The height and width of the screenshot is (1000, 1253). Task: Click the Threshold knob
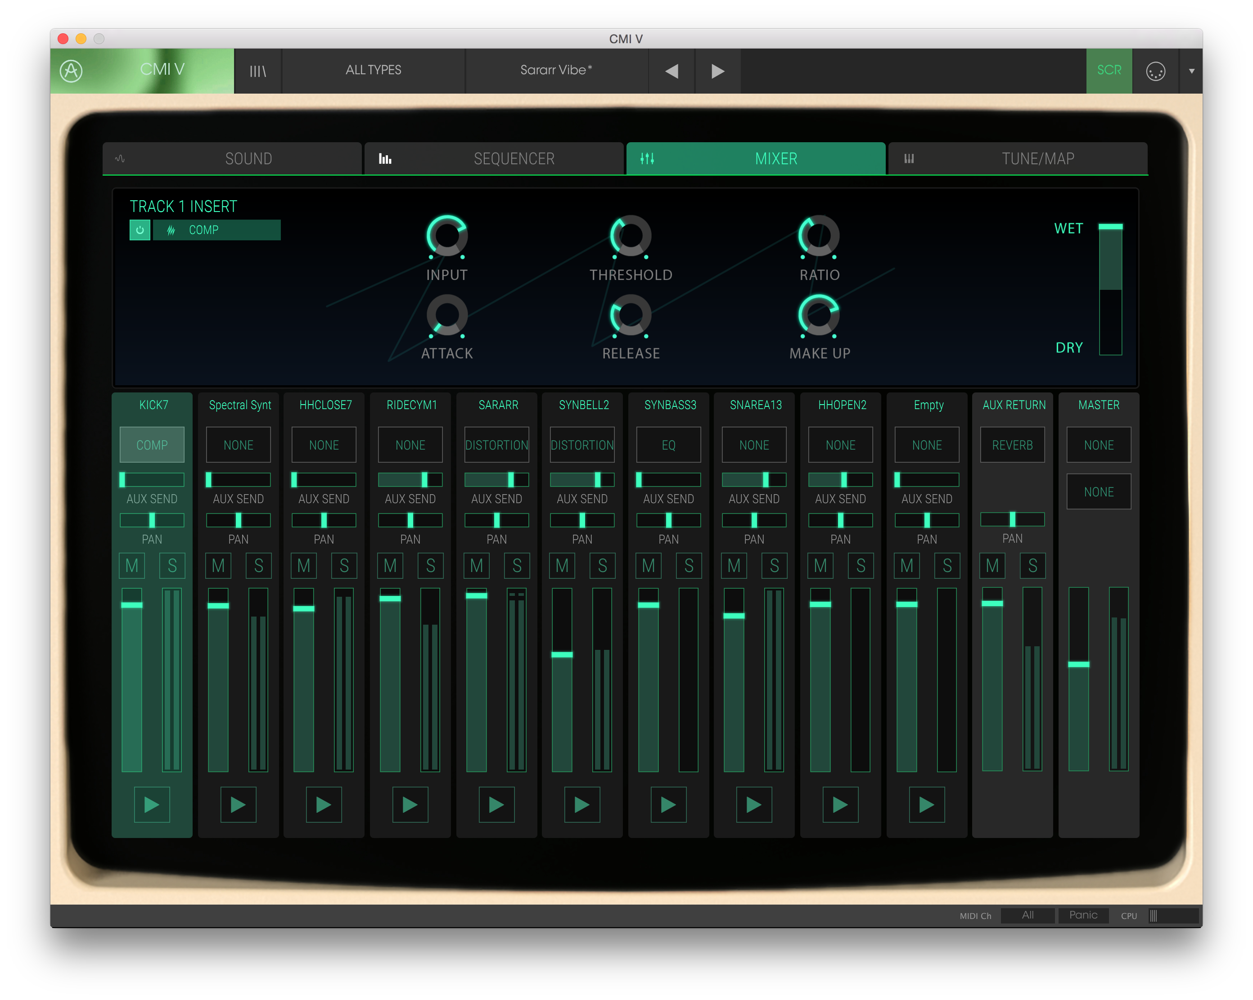(x=631, y=236)
